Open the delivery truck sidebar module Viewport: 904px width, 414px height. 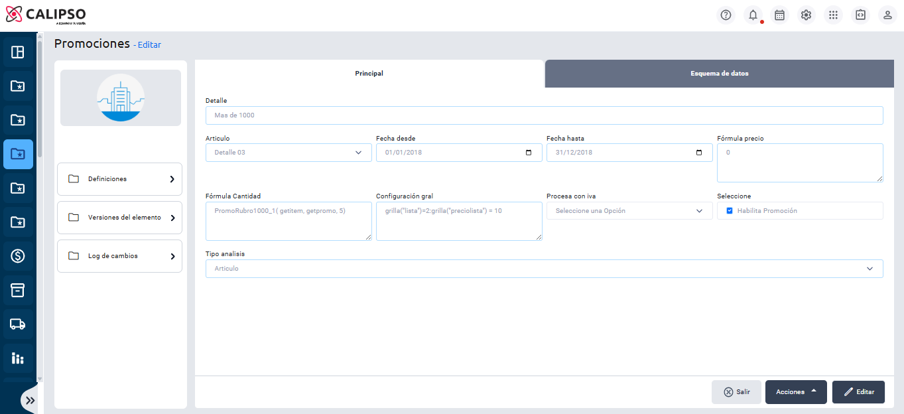(18, 324)
